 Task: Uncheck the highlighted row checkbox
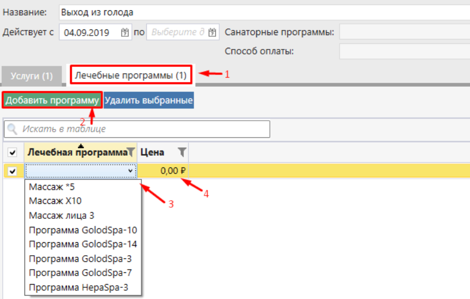point(12,171)
